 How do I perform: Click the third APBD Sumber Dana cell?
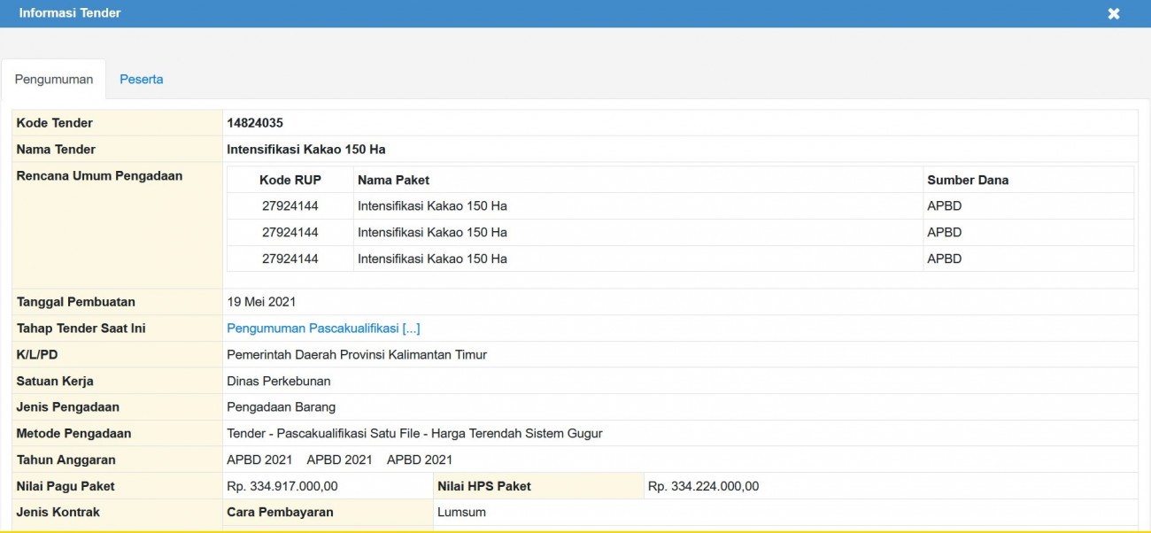tap(941, 259)
